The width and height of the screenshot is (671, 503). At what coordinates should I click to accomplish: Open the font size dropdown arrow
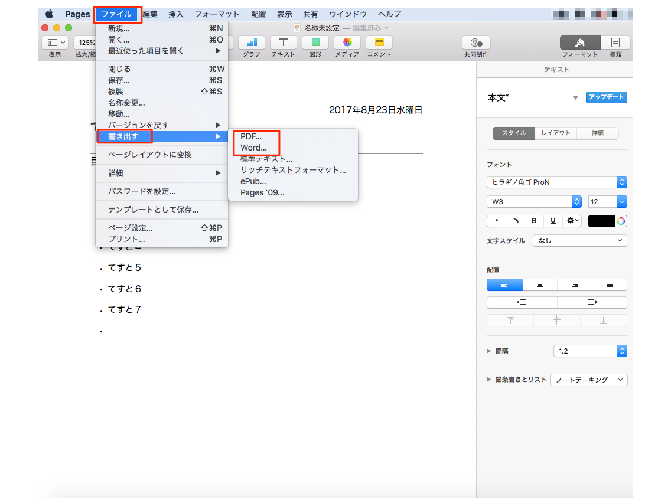pos(622,201)
